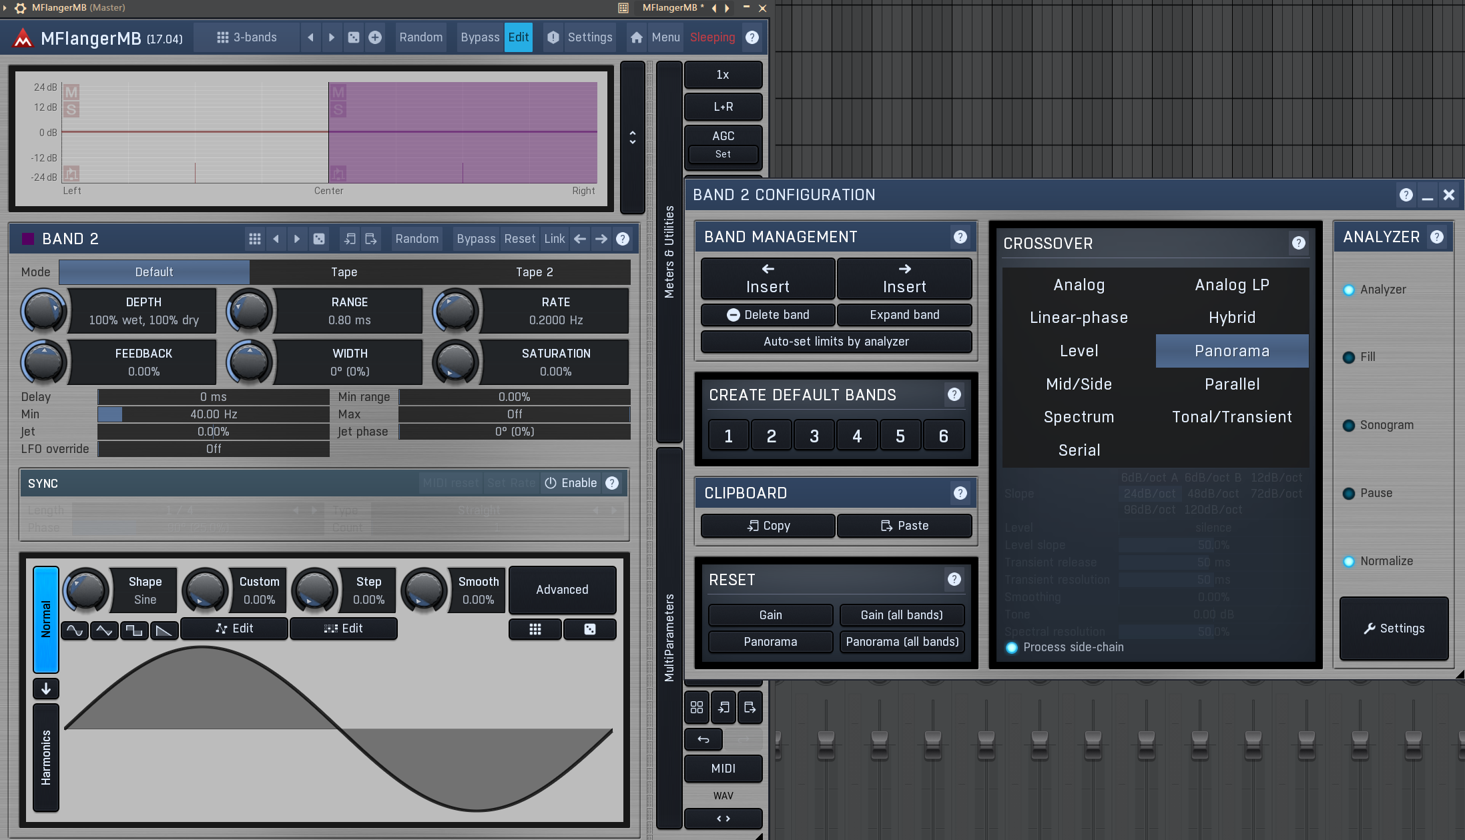1465x840 pixels.
Task: Toggle the Edit mode button
Action: coord(519,37)
